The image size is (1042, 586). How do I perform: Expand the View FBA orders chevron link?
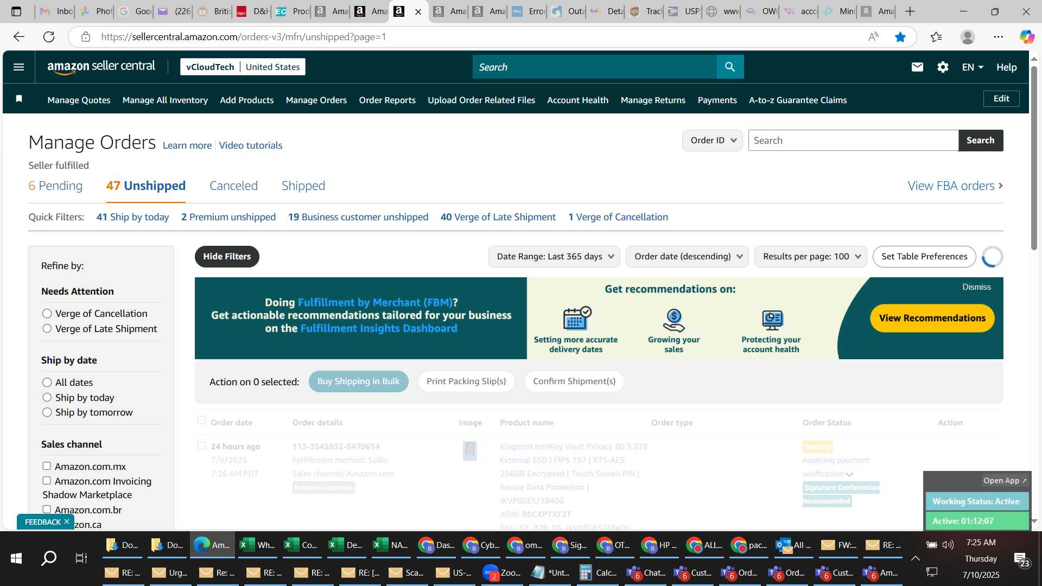955,186
